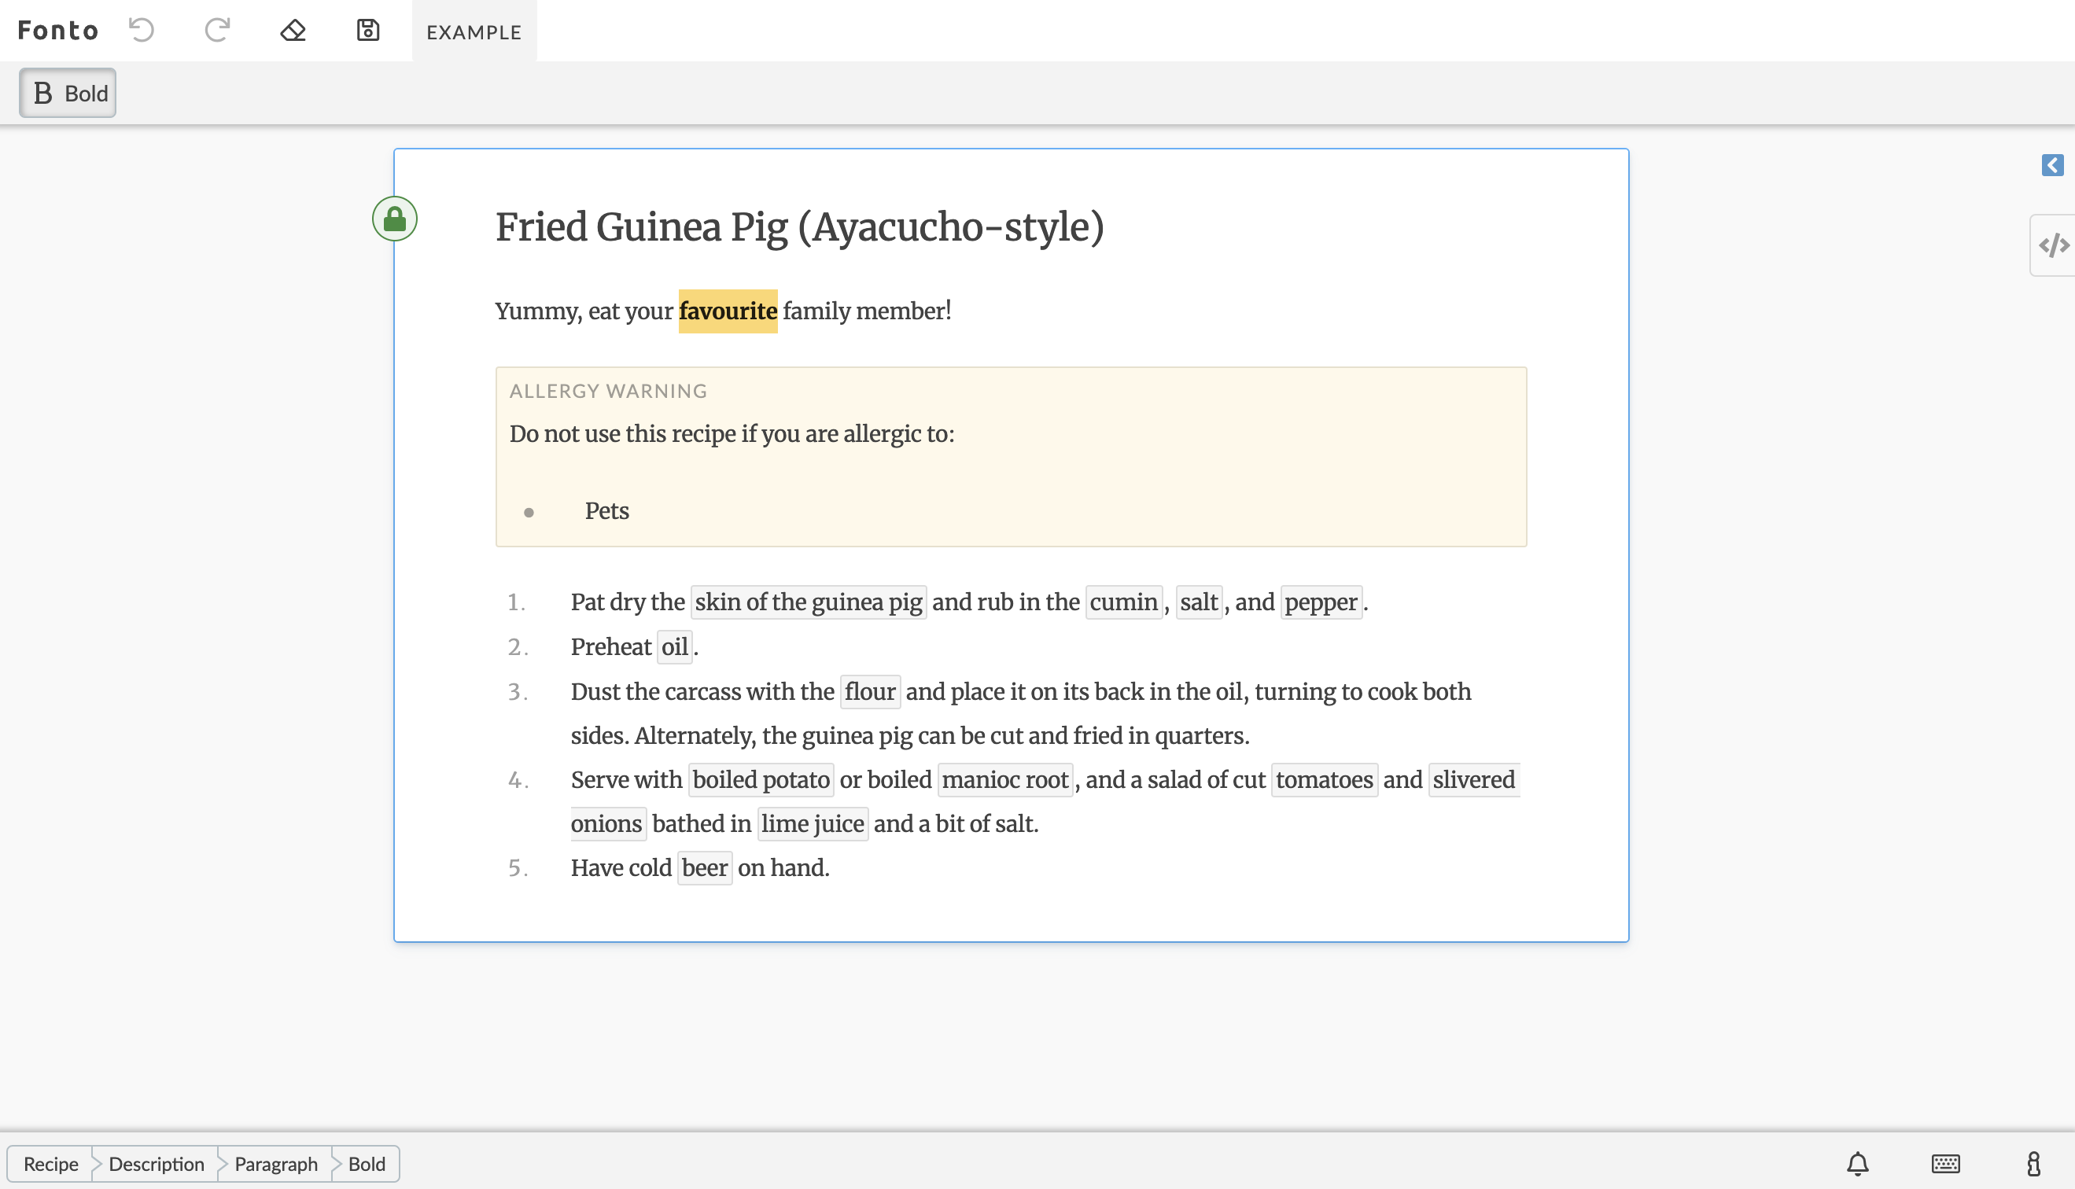This screenshot has width=2075, height=1189.
Task: Open the Recipe breadcrumb dropdown
Action: pos(51,1164)
